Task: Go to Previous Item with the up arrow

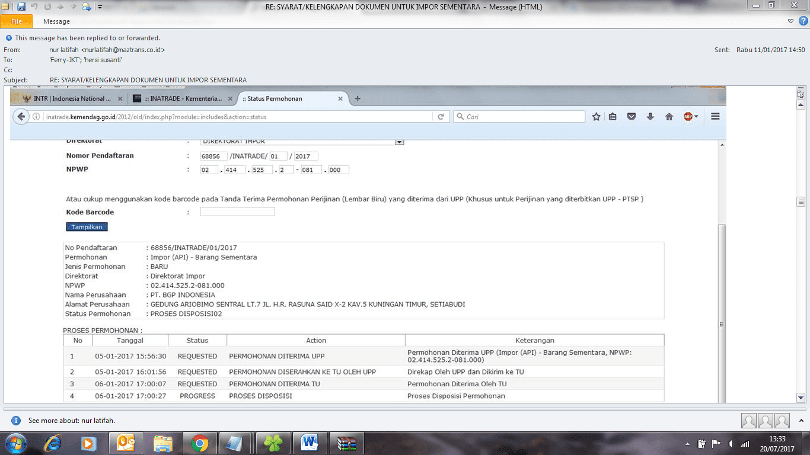Action: pos(60,7)
